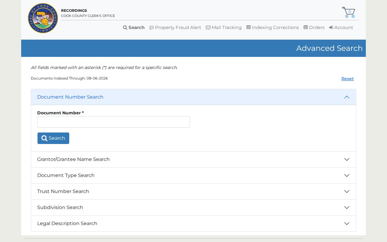Focus the Document Number input field
Image resolution: width=387 pixels, height=242 pixels.
tap(113, 122)
